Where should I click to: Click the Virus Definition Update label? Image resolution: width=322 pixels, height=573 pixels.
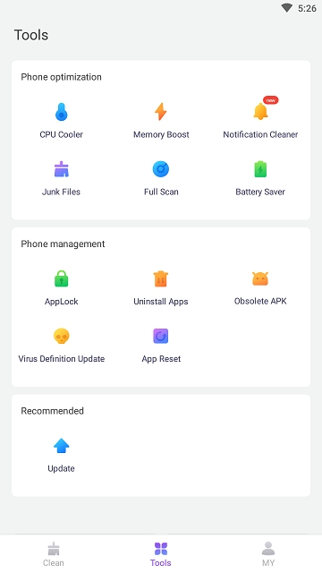click(62, 359)
